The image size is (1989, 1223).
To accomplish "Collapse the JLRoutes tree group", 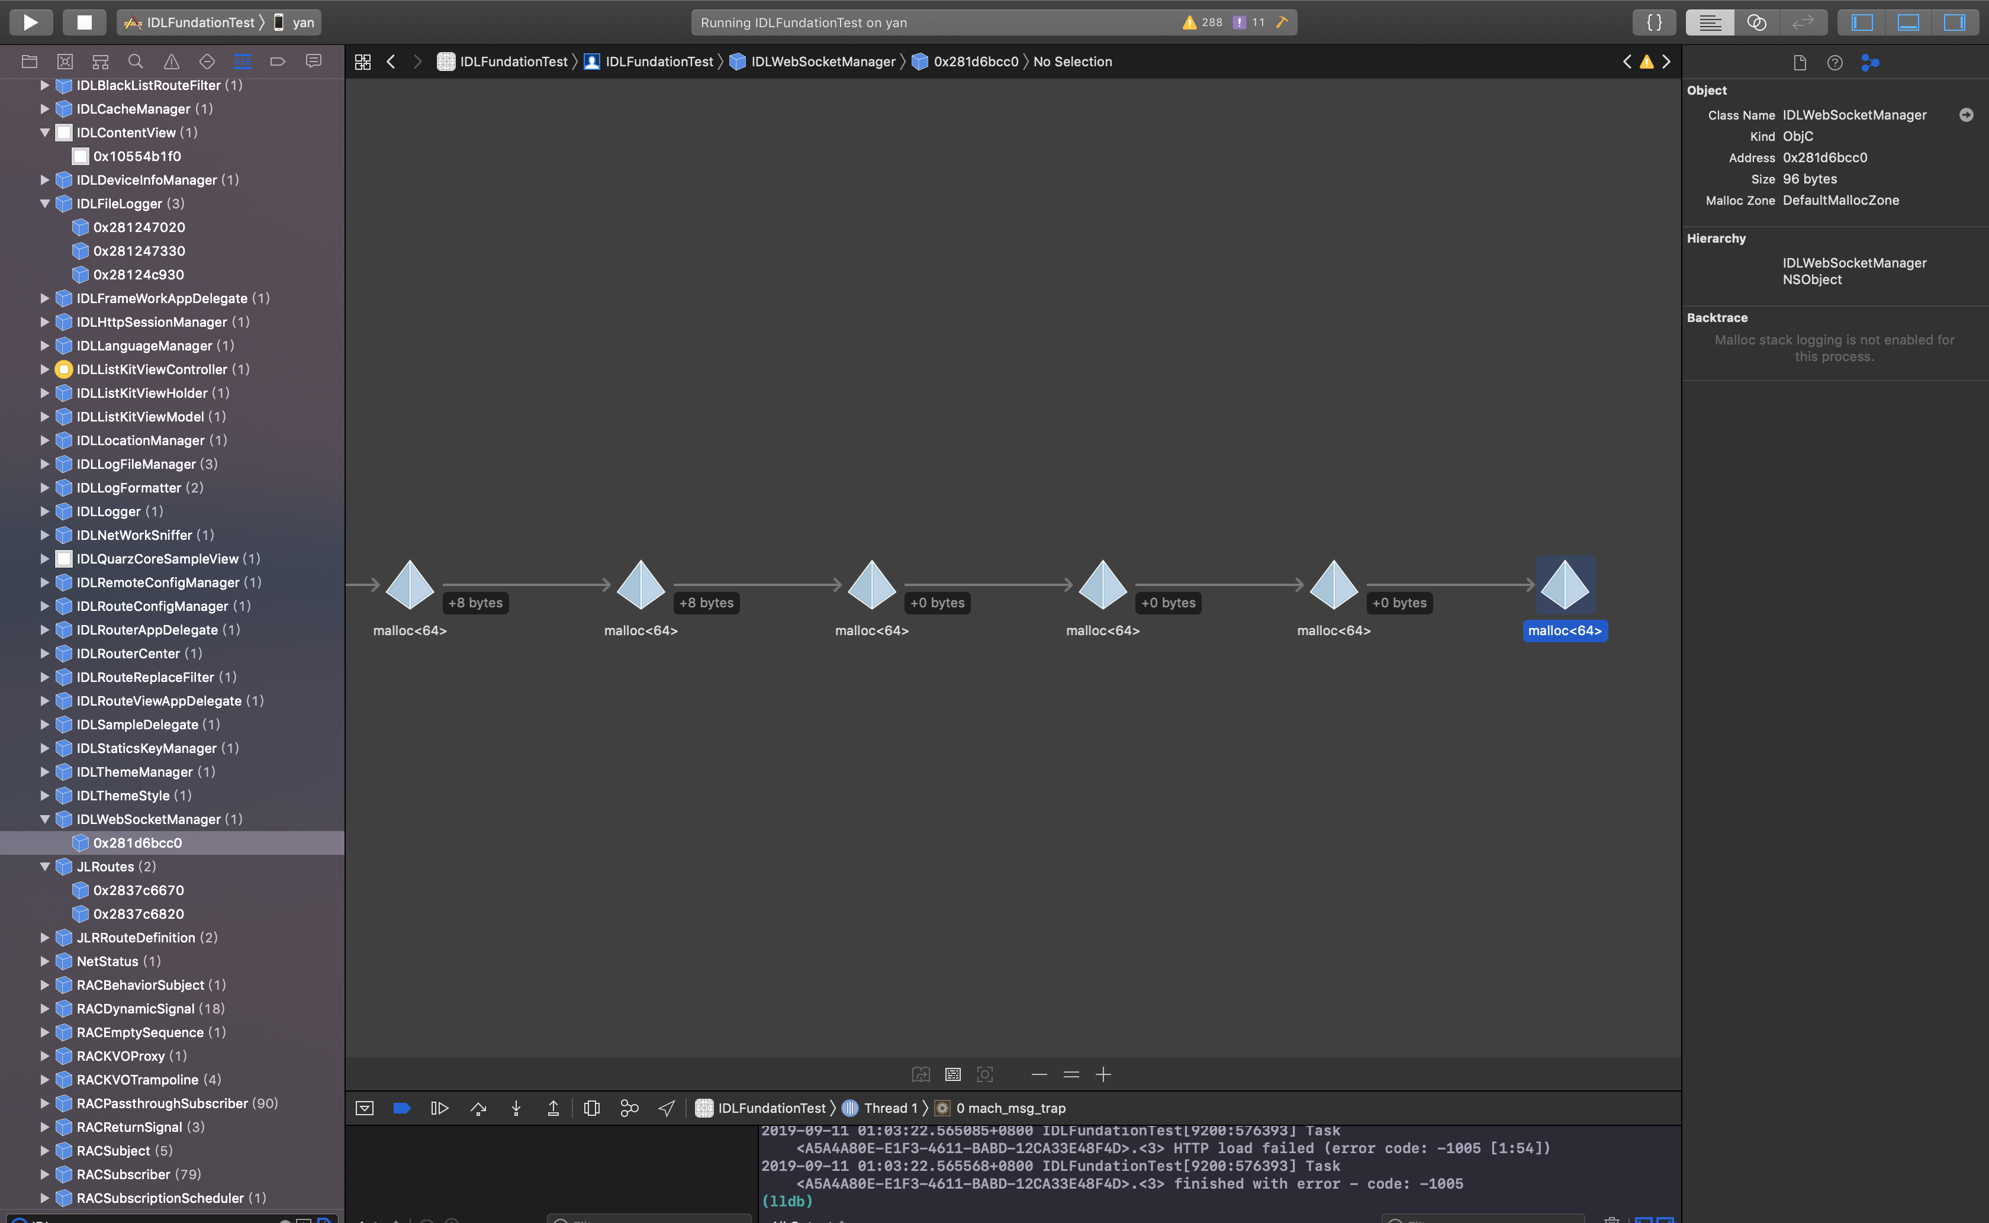I will tap(46, 866).
